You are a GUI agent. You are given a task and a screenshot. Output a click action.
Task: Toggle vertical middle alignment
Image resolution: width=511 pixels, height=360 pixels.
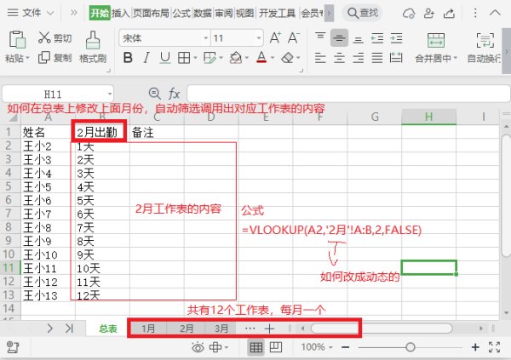(339, 38)
